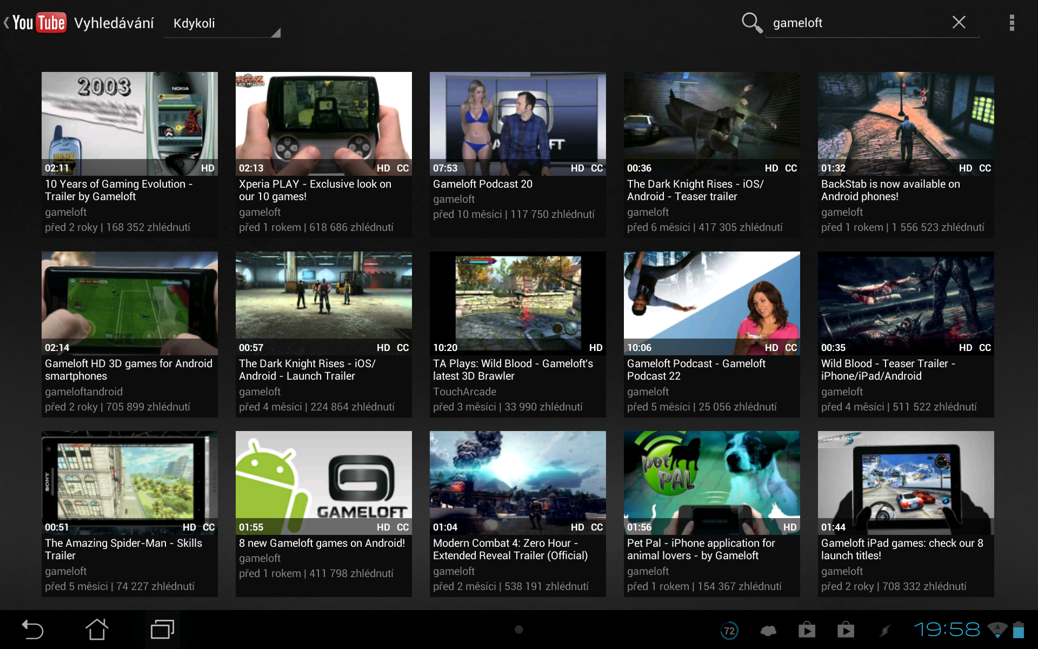The height and width of the screenshot is (649, 1038).
Task: Open the three-dot overflow menu
Action: [1012, 23]
